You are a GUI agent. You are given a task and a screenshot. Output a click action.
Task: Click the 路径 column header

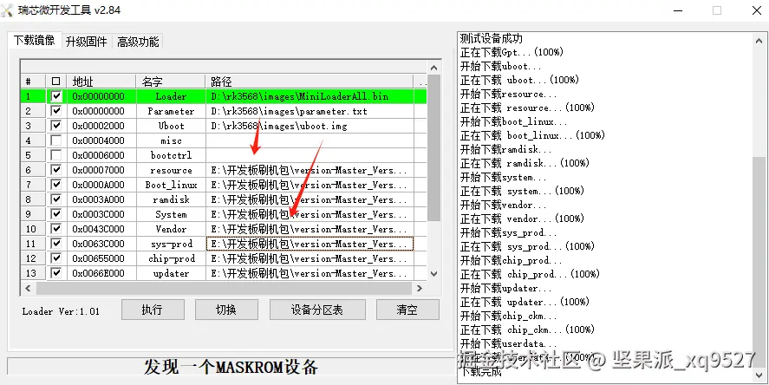pos(310,82)
